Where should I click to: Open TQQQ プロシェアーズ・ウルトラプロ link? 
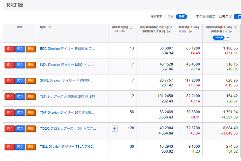click(x=68, y=129)
